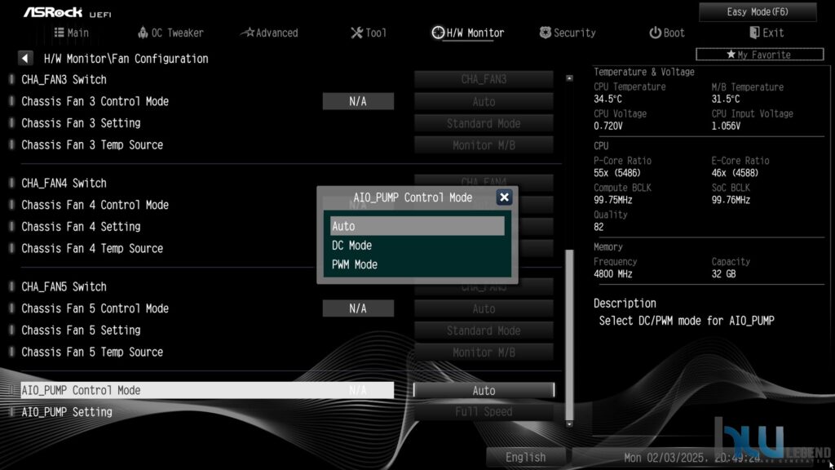The image size is (835, 470).
Task: Click the Exit door icon
Action: pos(754,33)
